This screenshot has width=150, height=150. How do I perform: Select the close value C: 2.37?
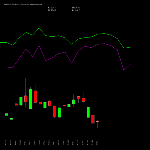(x=52, y=7)
